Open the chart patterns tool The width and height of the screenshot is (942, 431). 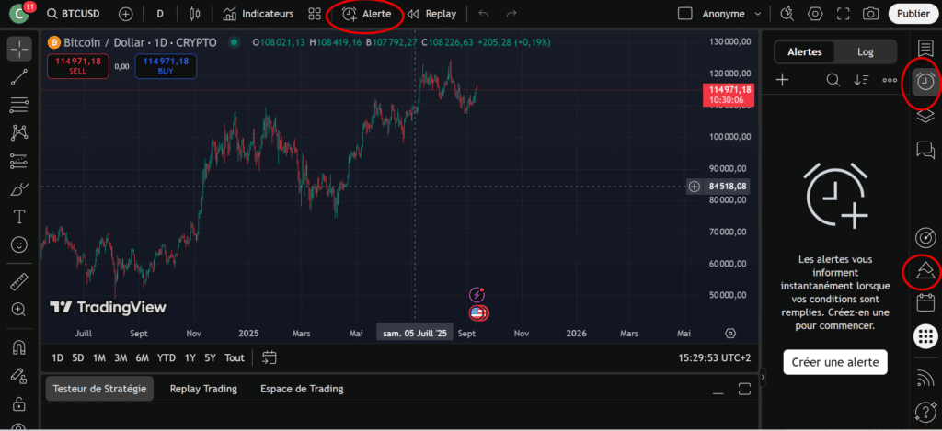pos(19,132)
